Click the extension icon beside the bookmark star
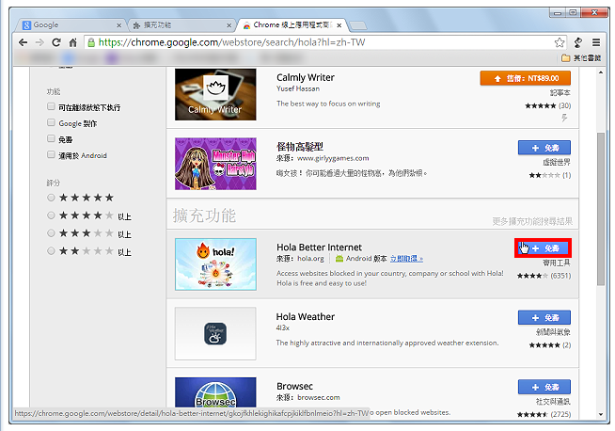The height and width of the screenshot is (431, 615). tap(578, 42)
